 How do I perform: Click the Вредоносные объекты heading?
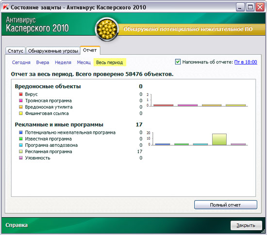pos(48,86)
